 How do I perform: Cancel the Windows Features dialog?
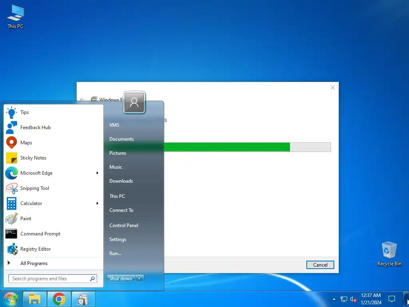(320, 265)
